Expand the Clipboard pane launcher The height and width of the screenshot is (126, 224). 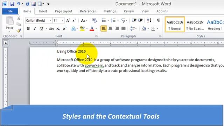coord(21,36)
